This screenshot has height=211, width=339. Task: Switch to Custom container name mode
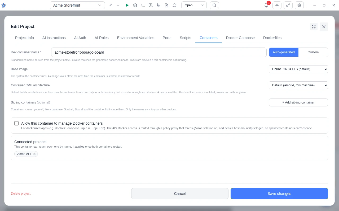click(313, 52)
